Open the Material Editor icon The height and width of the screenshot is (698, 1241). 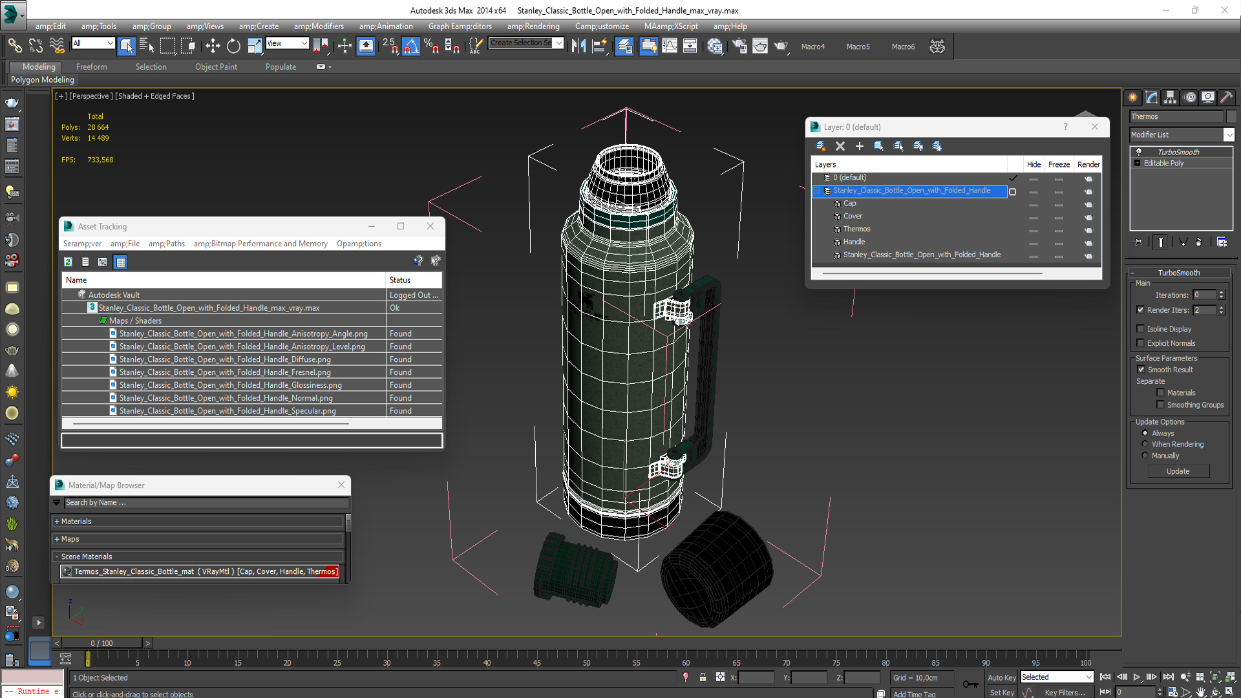tap(715, 46)
